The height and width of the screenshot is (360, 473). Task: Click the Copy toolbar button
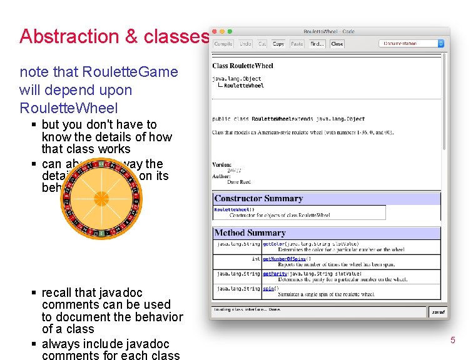(278, 44)
